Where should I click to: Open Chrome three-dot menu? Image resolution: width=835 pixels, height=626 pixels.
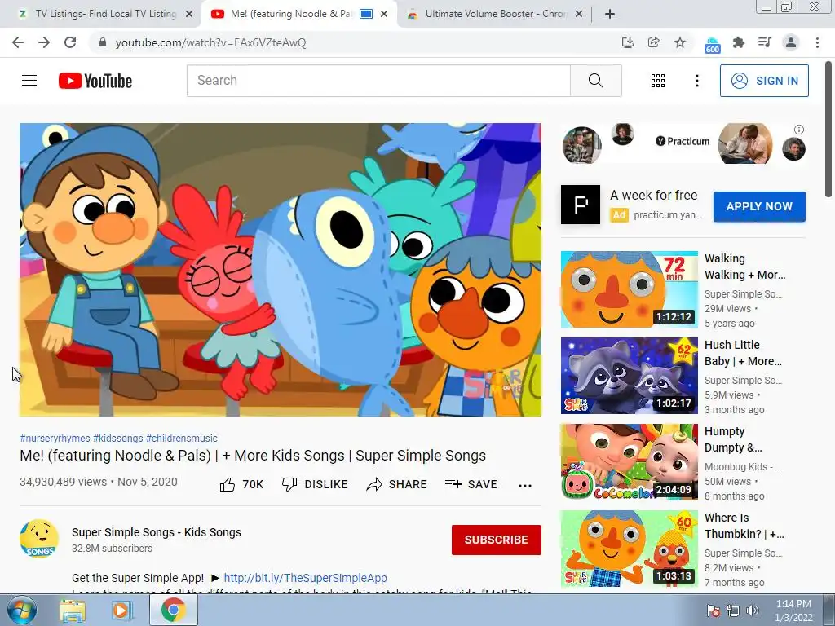pyautogui.click(x=817, y=42)
